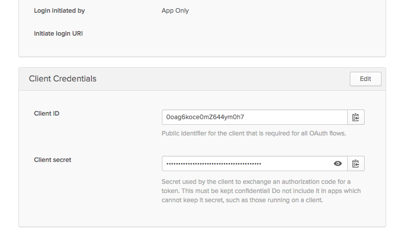Click the App Only value text
The height and width of the screenshot is (247, 405).
point(175,11)
